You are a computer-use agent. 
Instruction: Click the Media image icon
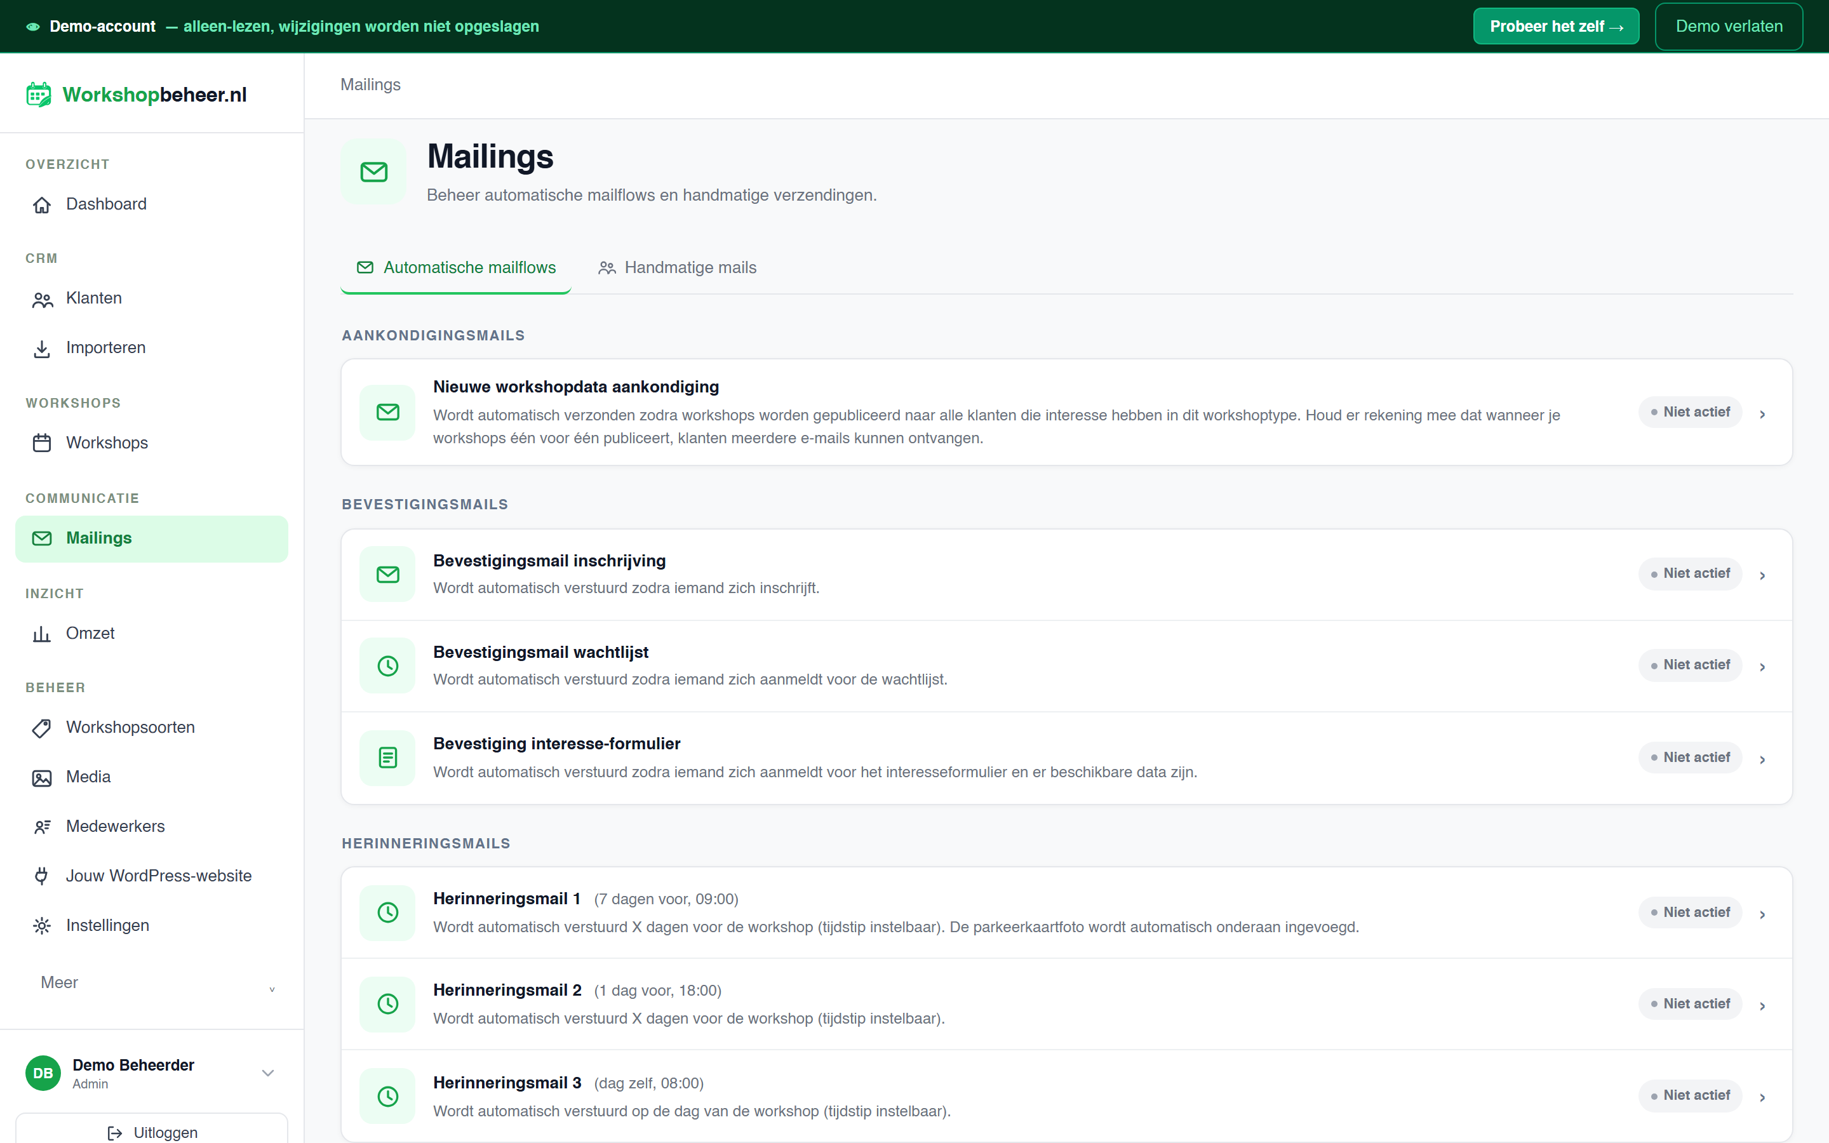click(x=41, y=778)
